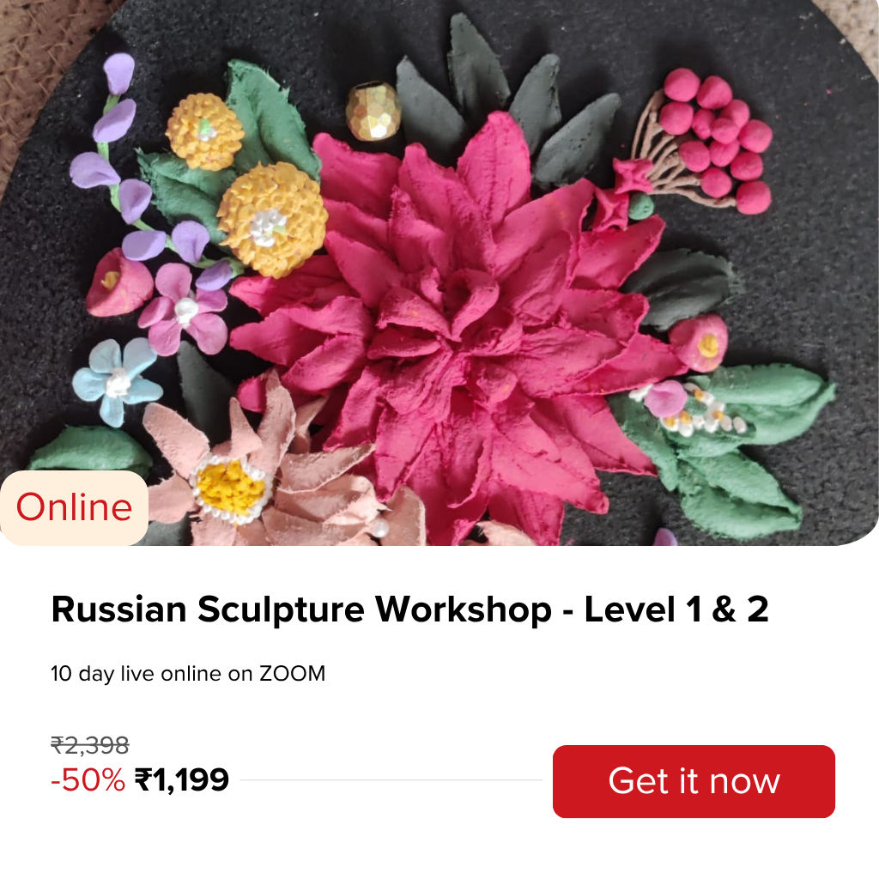Click the -50% discount label
Viewport: 879px width, 879px height.
88,779
